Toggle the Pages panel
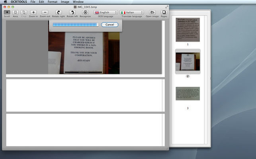Viewport: 256px width, 159px height. (164, 13)
